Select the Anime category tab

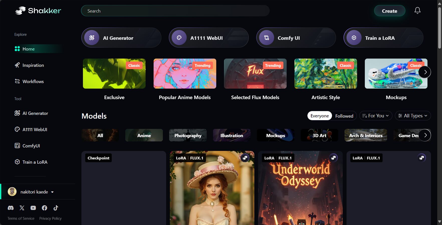pos(144,135)
